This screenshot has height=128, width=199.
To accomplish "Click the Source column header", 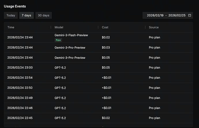I will (154, 27).
